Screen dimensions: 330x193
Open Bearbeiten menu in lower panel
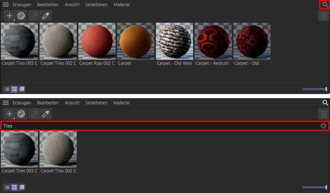point(48,103)
